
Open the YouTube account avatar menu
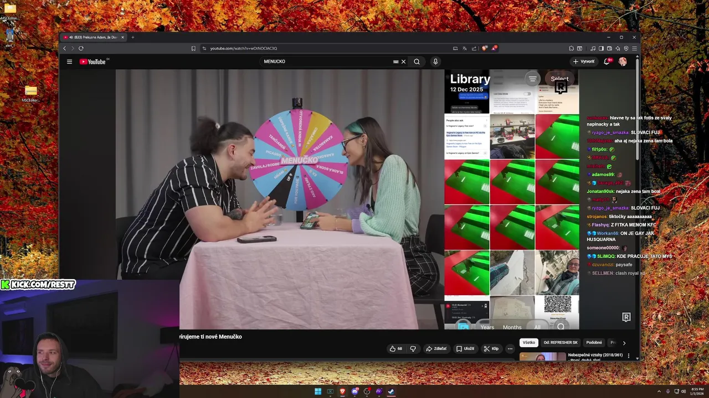pos(623,61)
